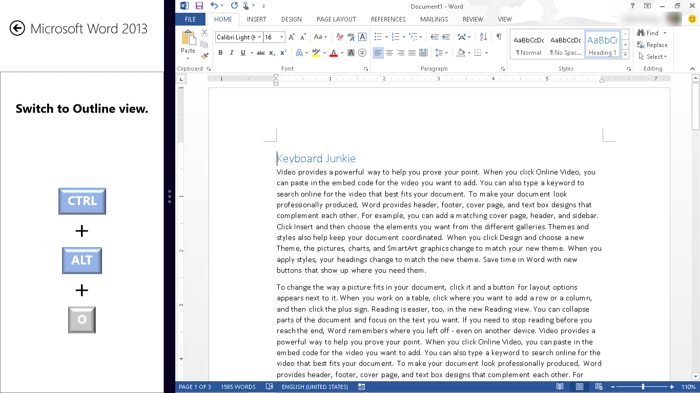This screenshot has width=700, height=393.
Task: Switch to the DESIGN tab
Action: click(x=292, y=19)
